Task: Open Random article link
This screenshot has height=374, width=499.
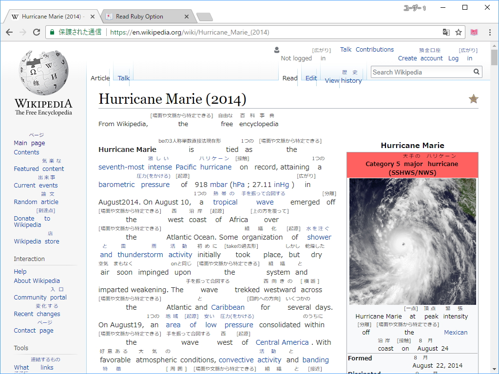Action: (x=36, y=202)
